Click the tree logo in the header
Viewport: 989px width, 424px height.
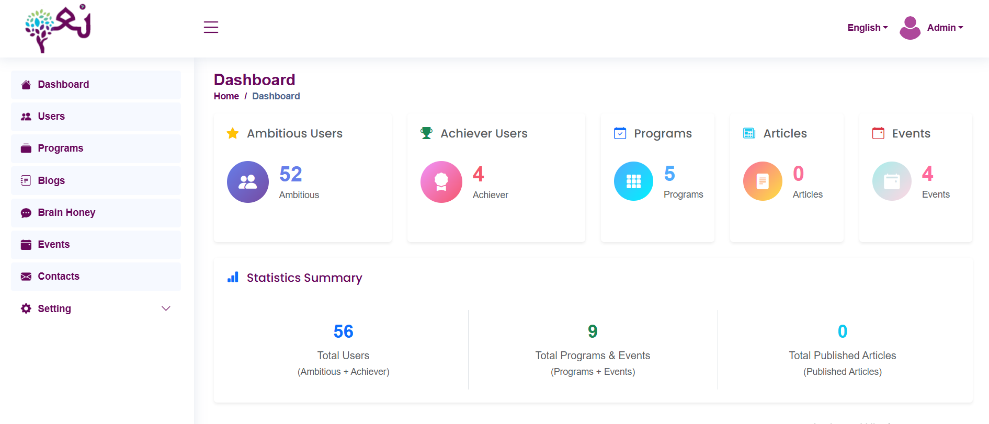[x=58, y=29]
